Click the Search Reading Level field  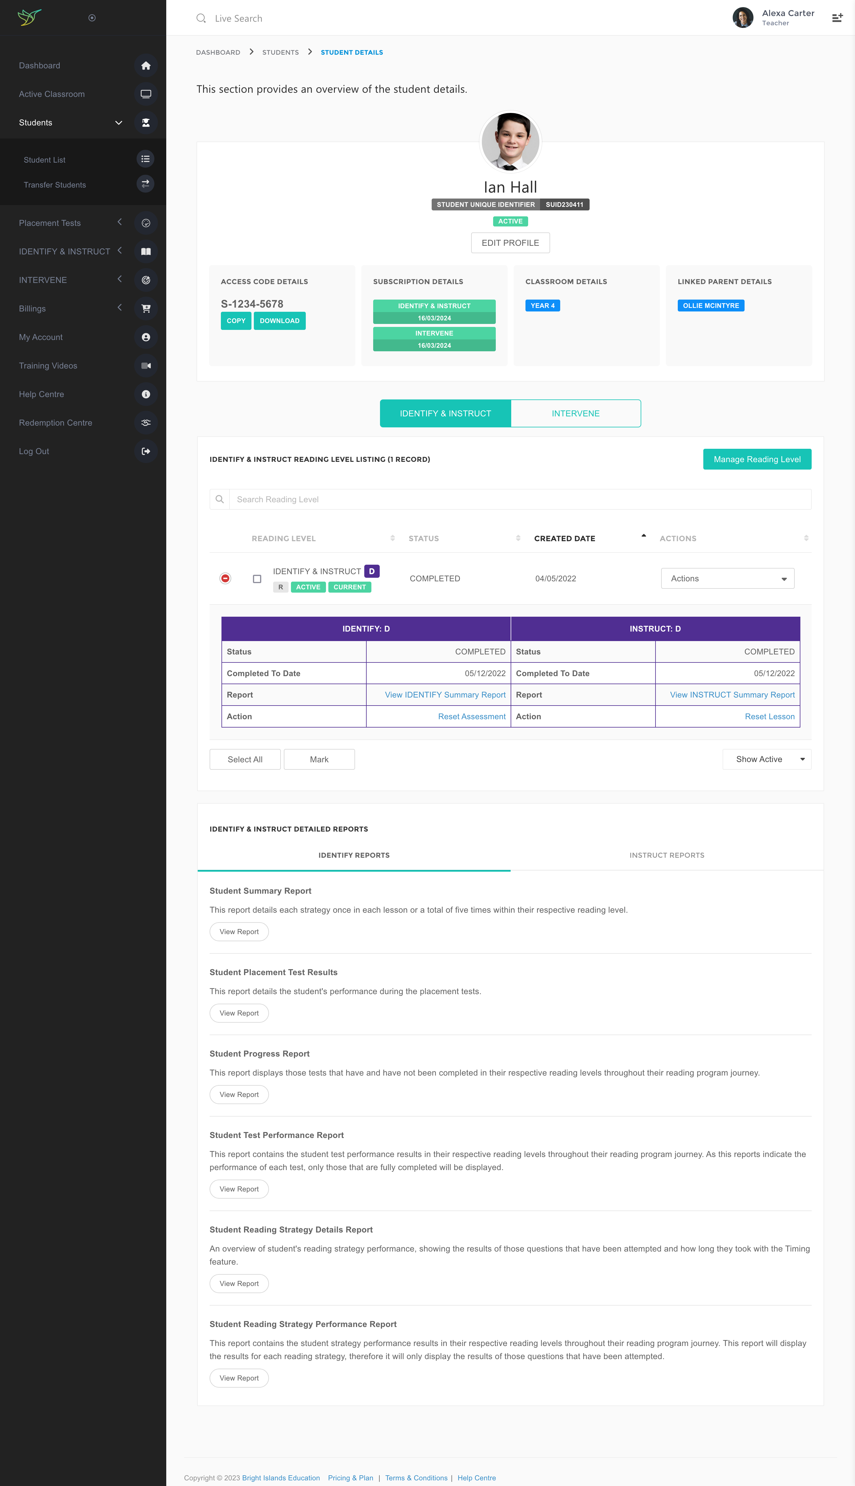[520, 500]
